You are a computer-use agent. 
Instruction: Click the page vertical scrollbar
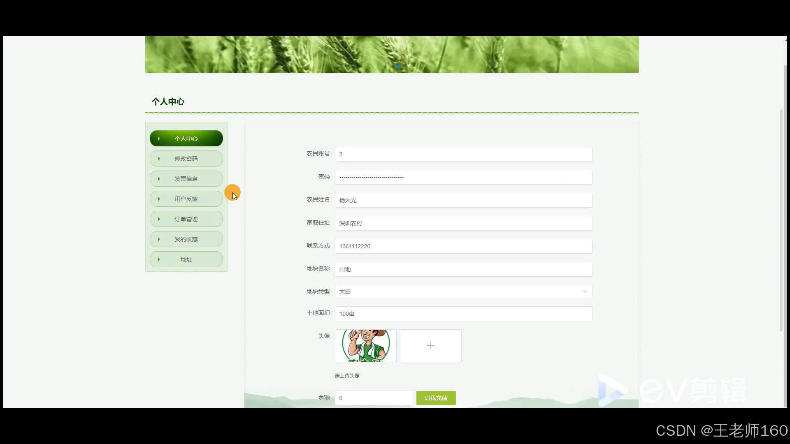click(x=781, y=220)
